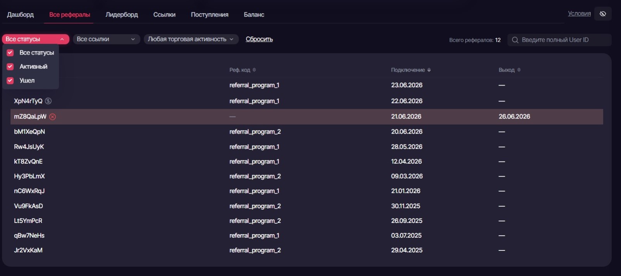
Task: Click connection date 09.03.2026
Action: (407, 176)
